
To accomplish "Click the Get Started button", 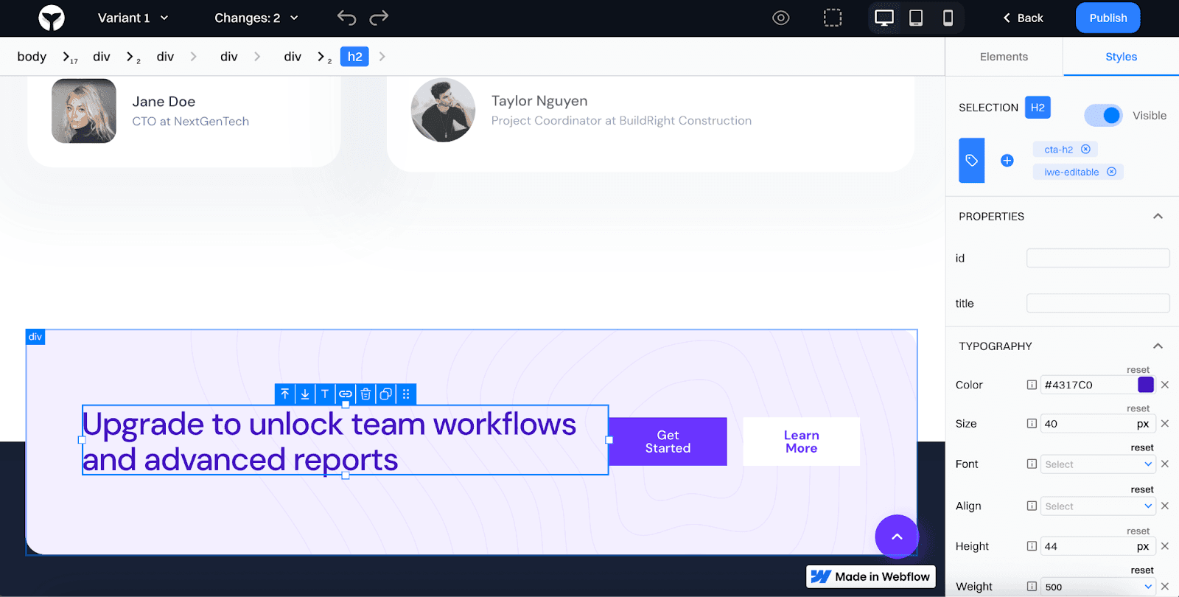I will [x=668, y=441].
